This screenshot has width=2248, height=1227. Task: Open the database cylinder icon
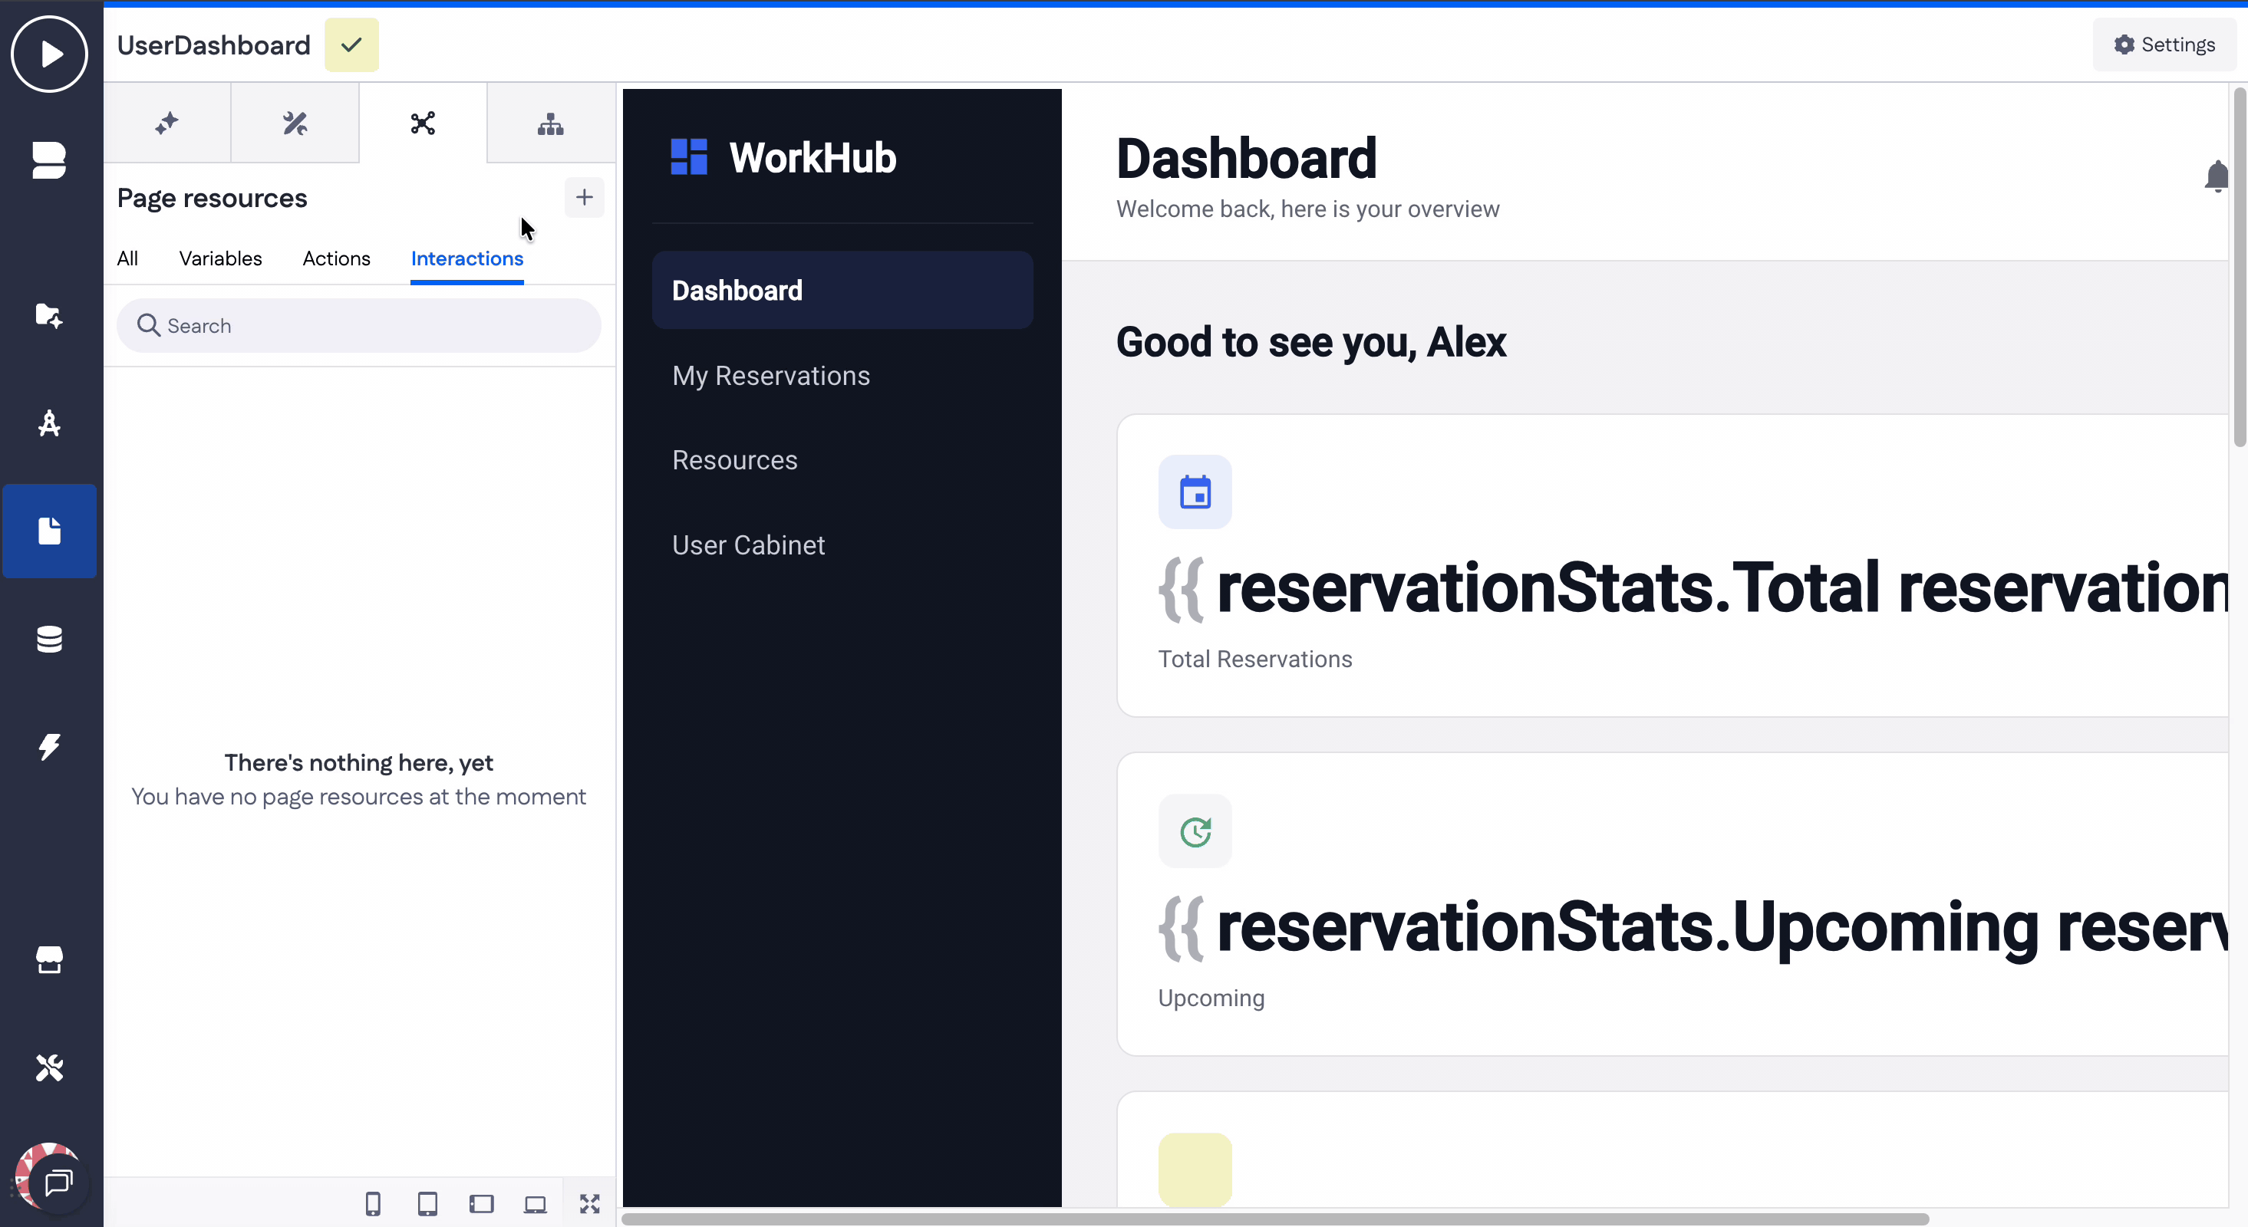coord(50,640)
